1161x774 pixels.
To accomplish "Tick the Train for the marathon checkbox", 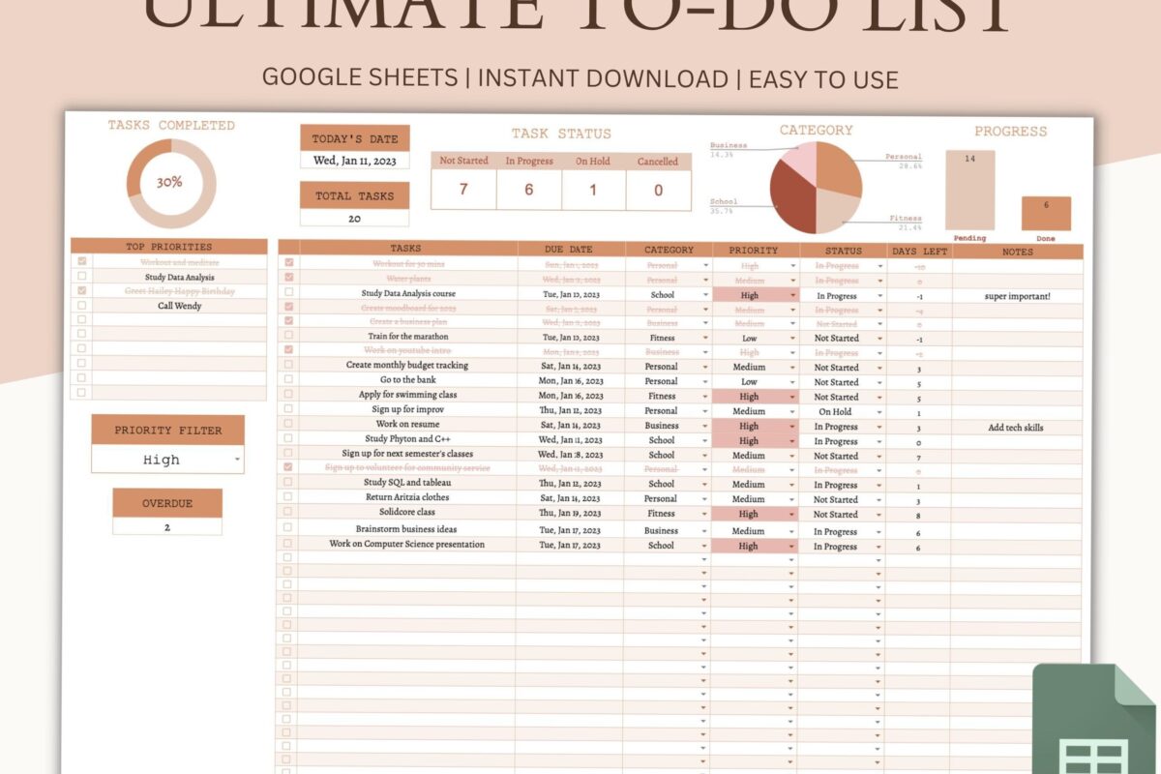I will (288, 336).
